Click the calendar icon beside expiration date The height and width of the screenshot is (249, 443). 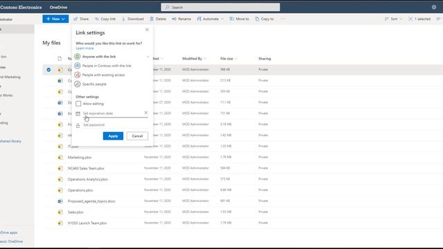click(x=78, y=113)
